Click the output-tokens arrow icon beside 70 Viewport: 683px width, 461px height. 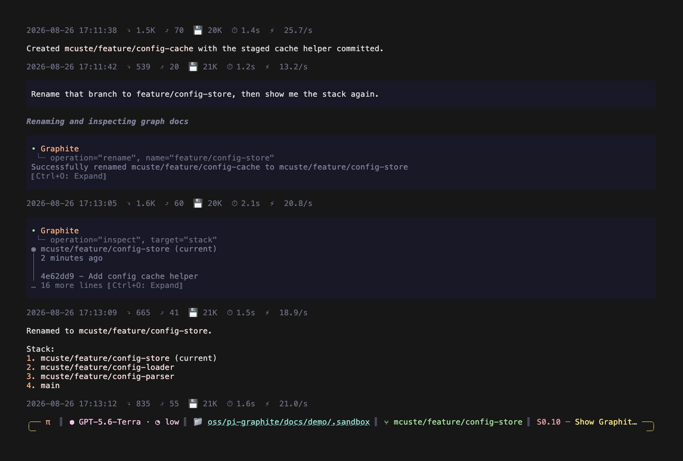pos(166,30)
